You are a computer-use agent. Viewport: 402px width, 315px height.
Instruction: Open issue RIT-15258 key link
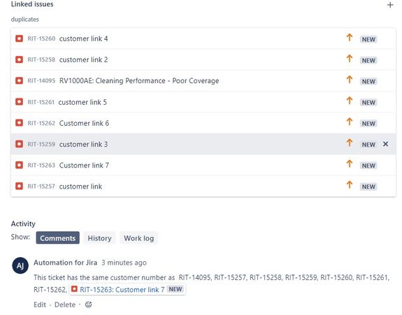41,59
